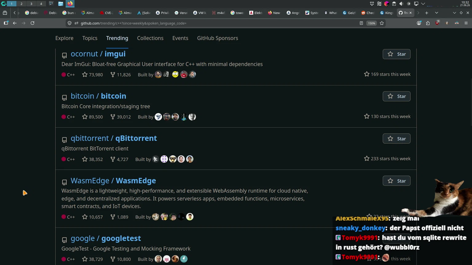View googletest stargazers count 38,729

coord(92,259)
